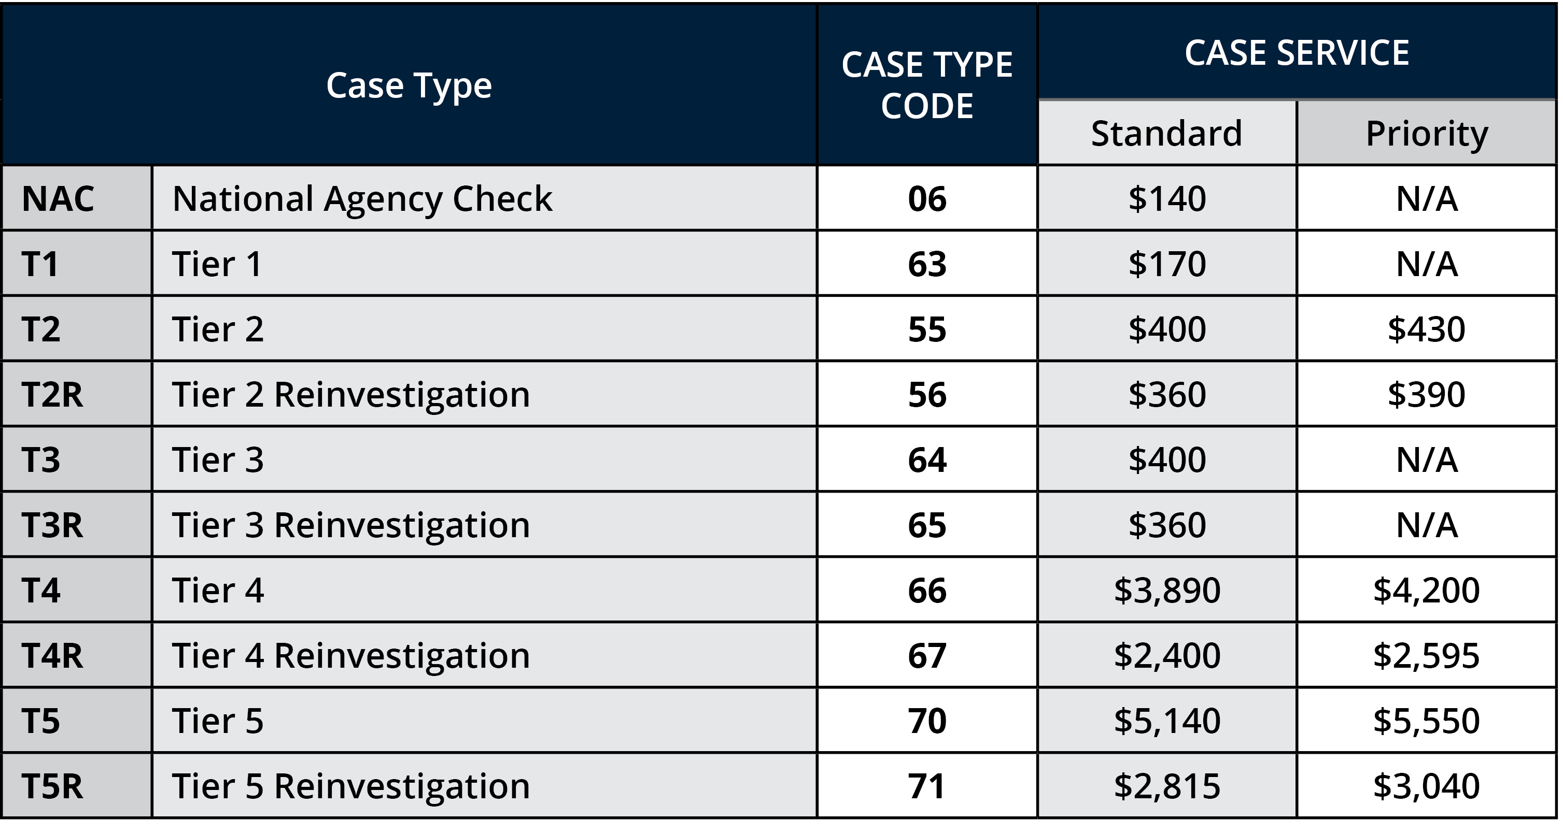Select the T5R abbreviation cell
The image size is (1563, 834).
[52, 786]
